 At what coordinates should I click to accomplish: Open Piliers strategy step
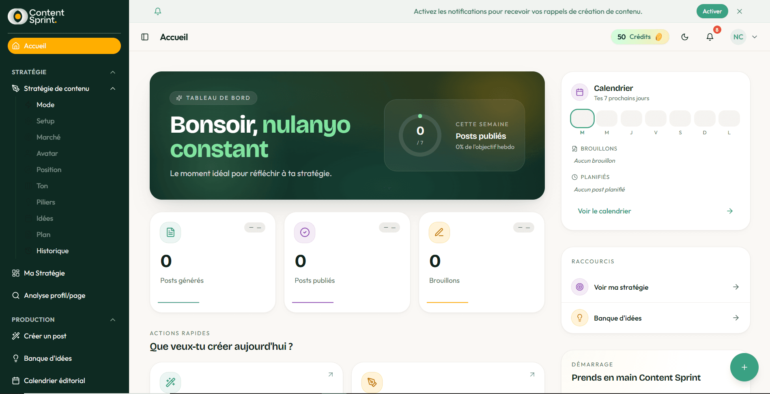[x=46, y=202]
